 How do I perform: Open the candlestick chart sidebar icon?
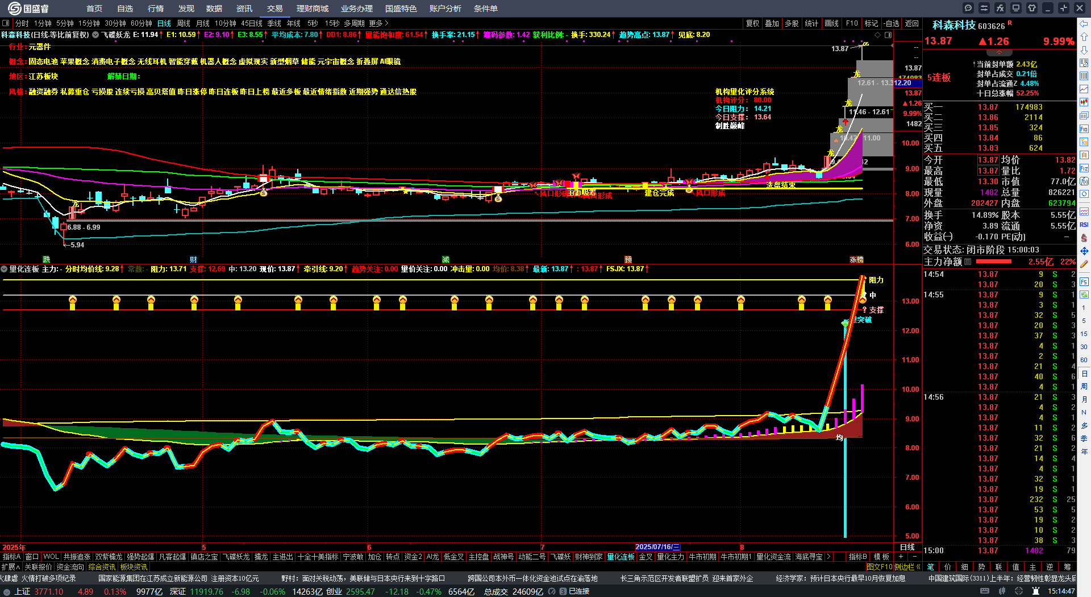coord(1084,102)
